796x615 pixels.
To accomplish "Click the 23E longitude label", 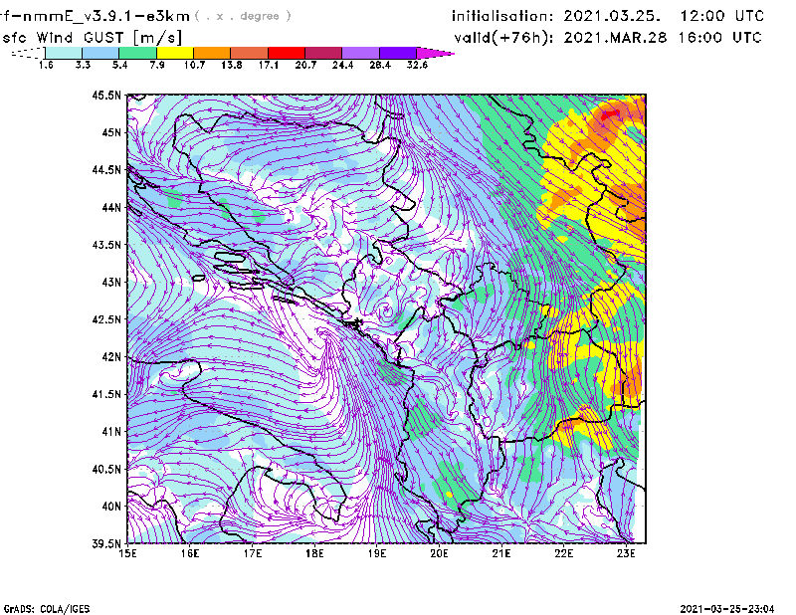I will point(626,553).
